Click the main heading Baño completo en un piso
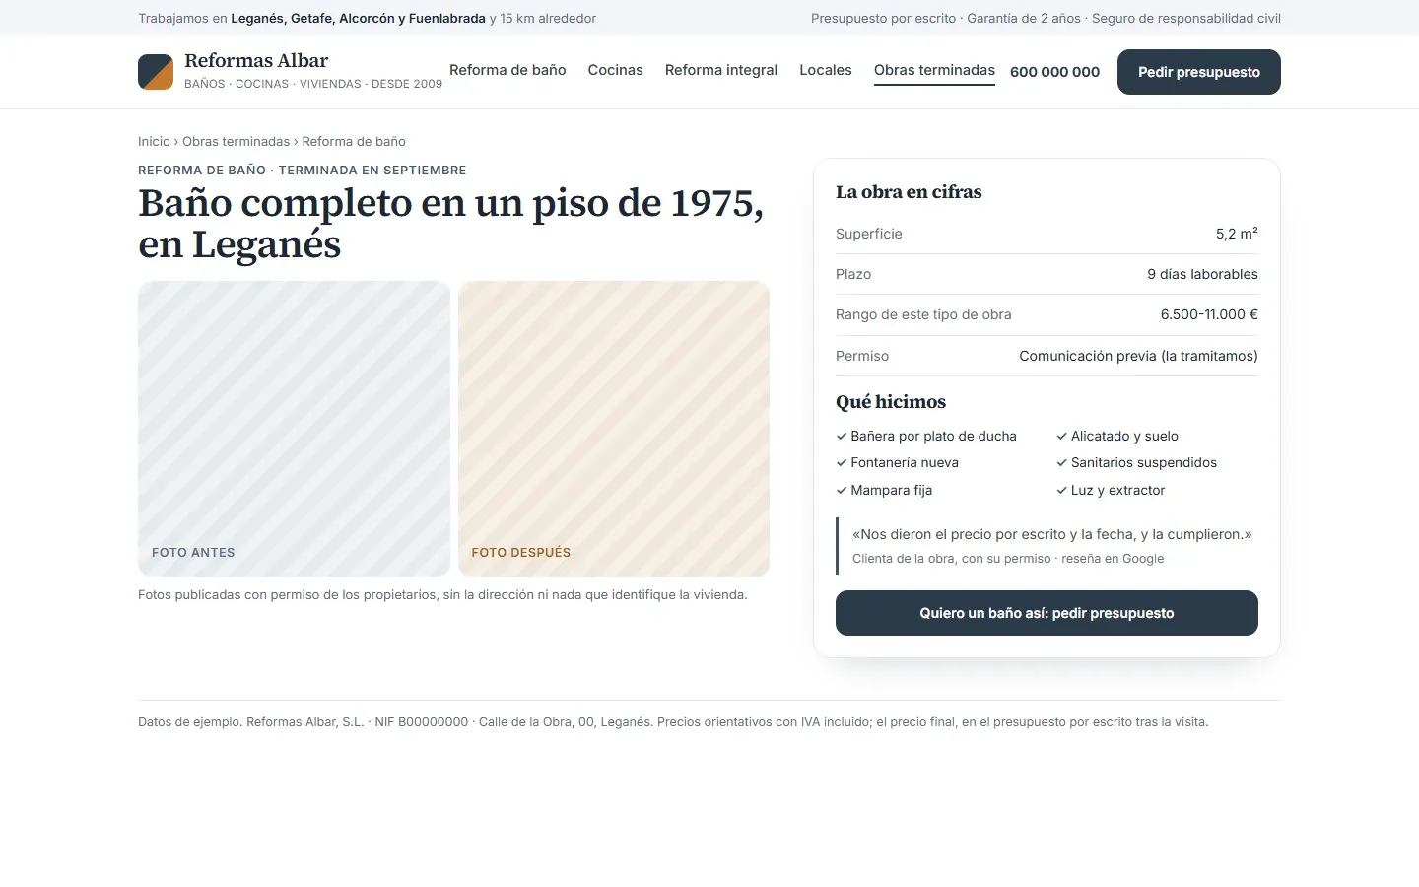Screen dimensions: 1419x887 [451, 224]
